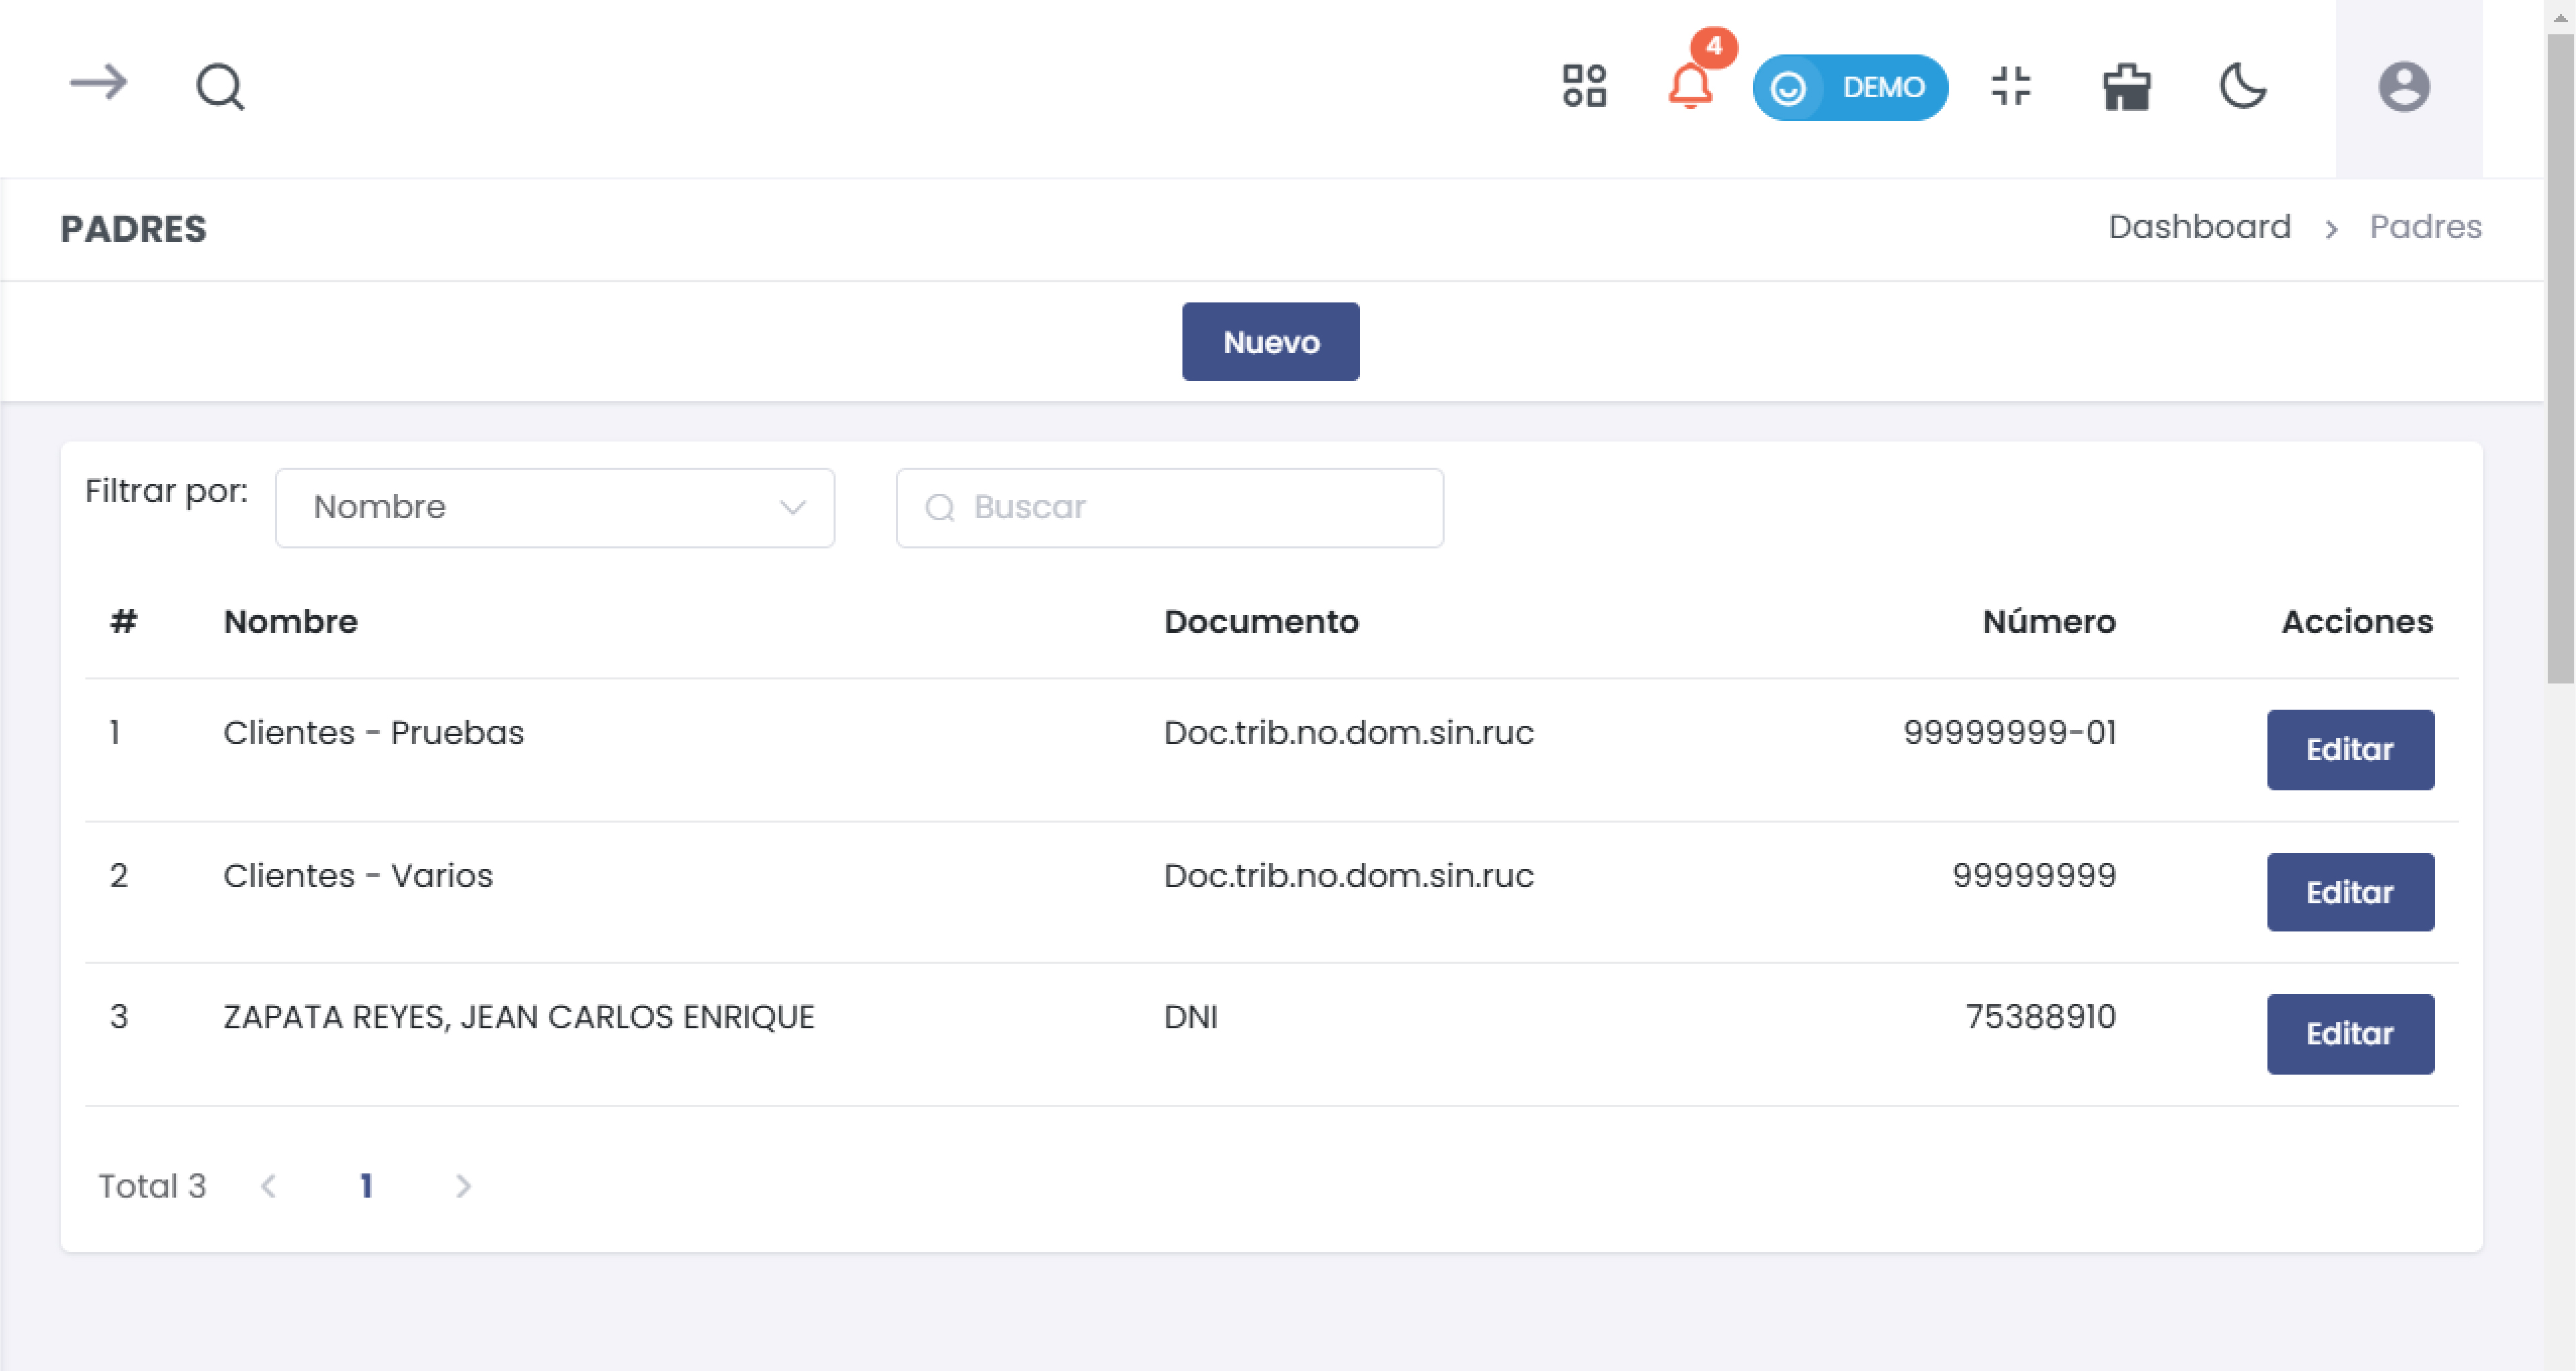2576x1371 pixels.
Task: Click the smiley face inside DEMO badge
Action: tap(1790, 88)
